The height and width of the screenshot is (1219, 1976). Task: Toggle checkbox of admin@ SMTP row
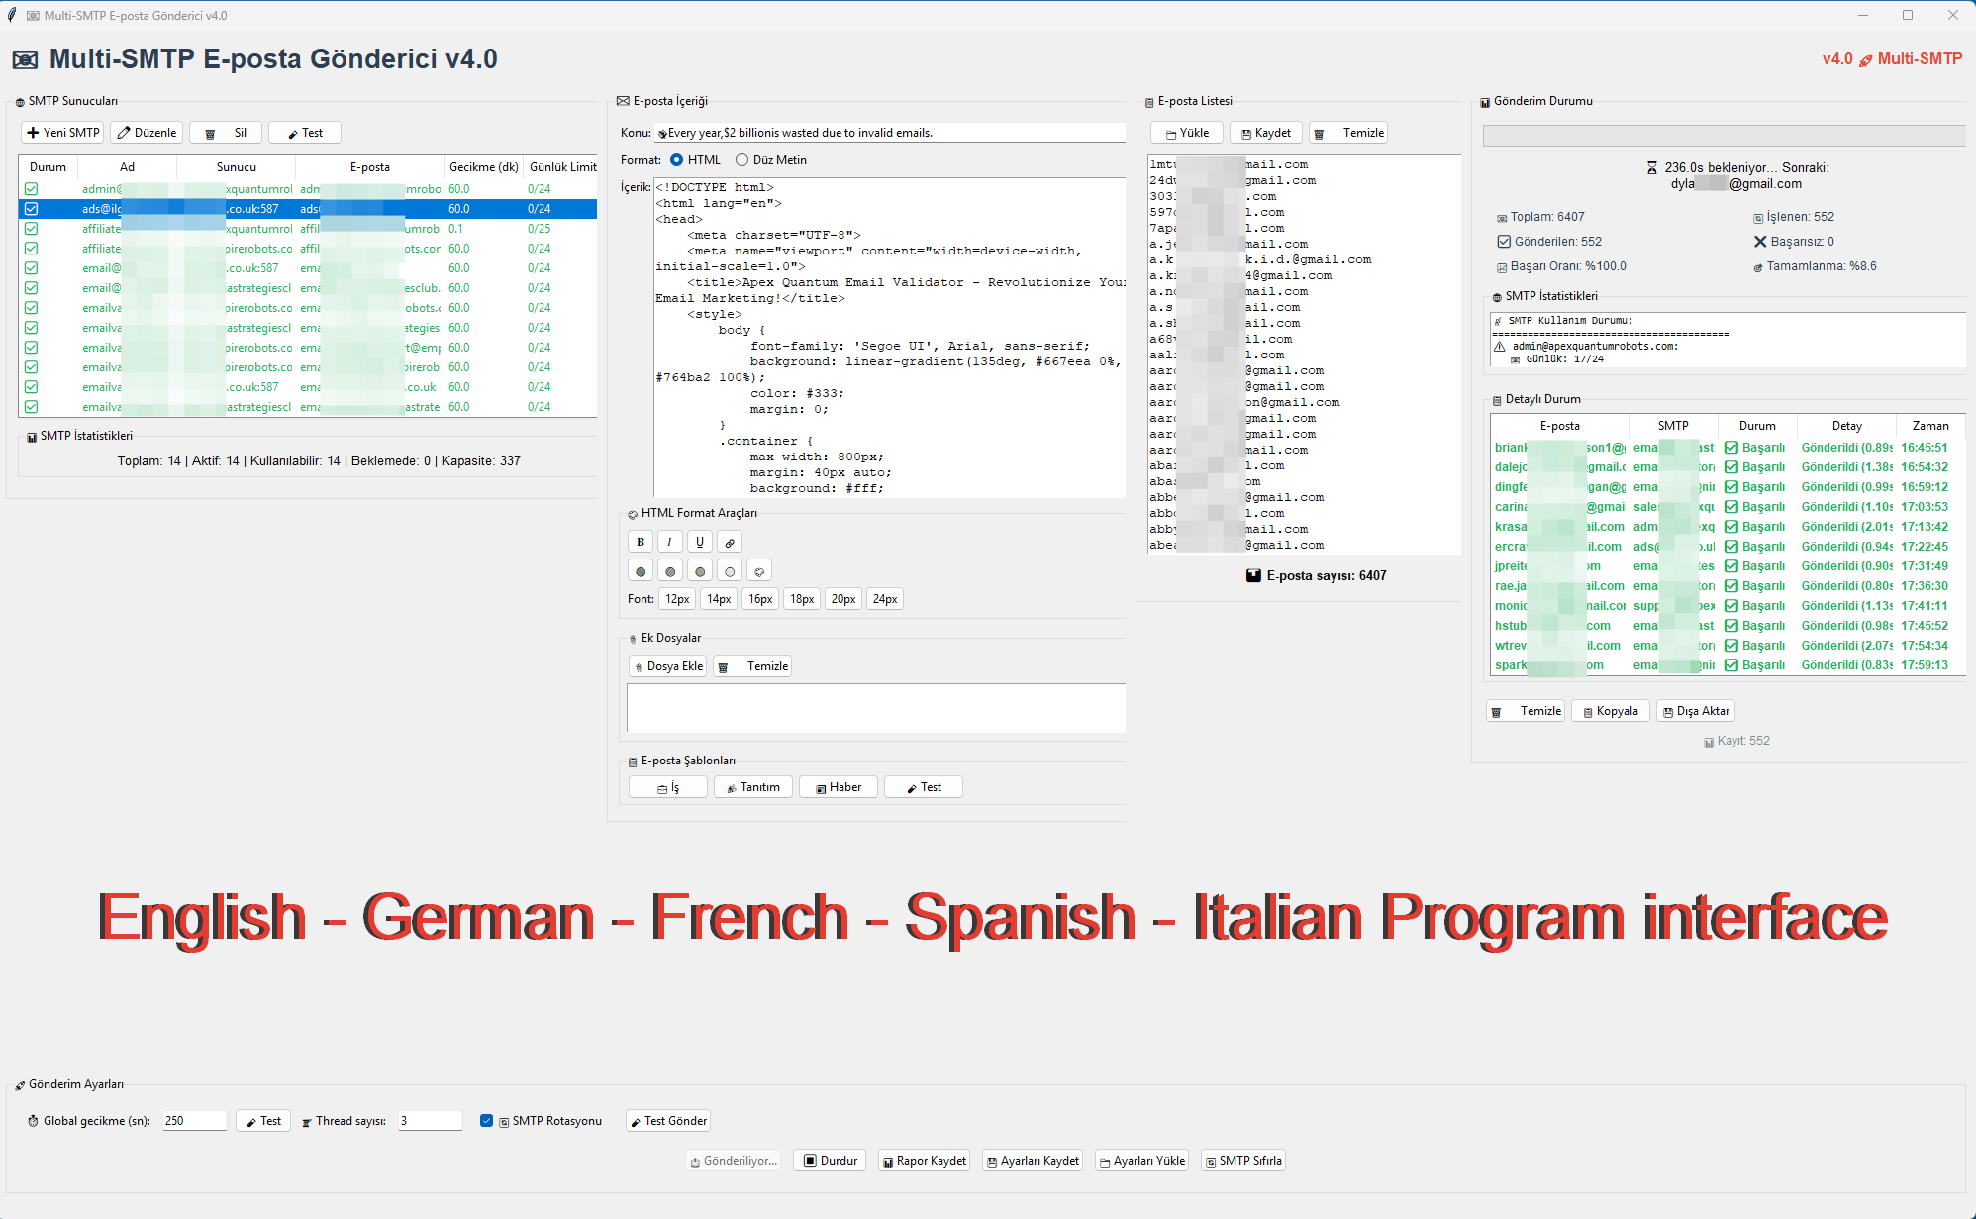[x=32, y=189]
